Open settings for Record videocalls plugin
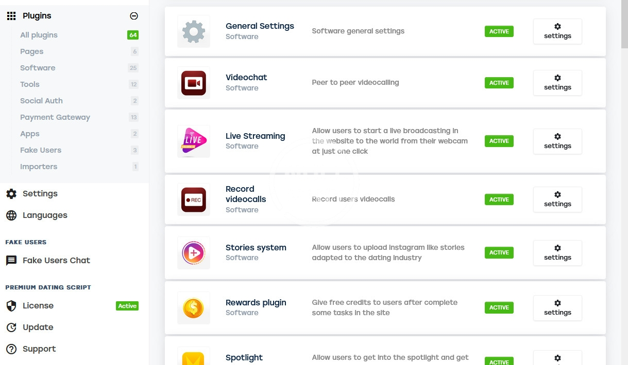 [557, 199]
